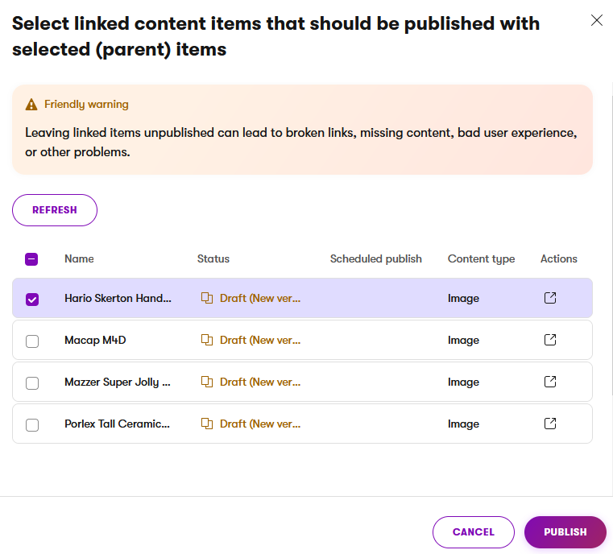Click draft status icon for Macap M4D
613x554 pixels.
(207, 340)
